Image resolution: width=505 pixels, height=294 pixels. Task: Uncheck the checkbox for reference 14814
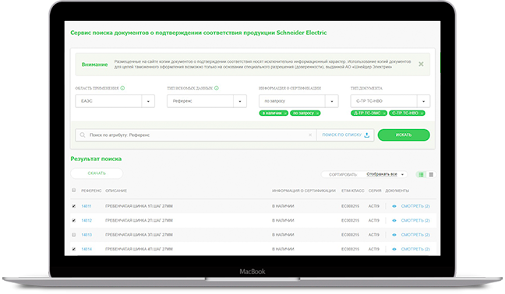click(74, 249)
